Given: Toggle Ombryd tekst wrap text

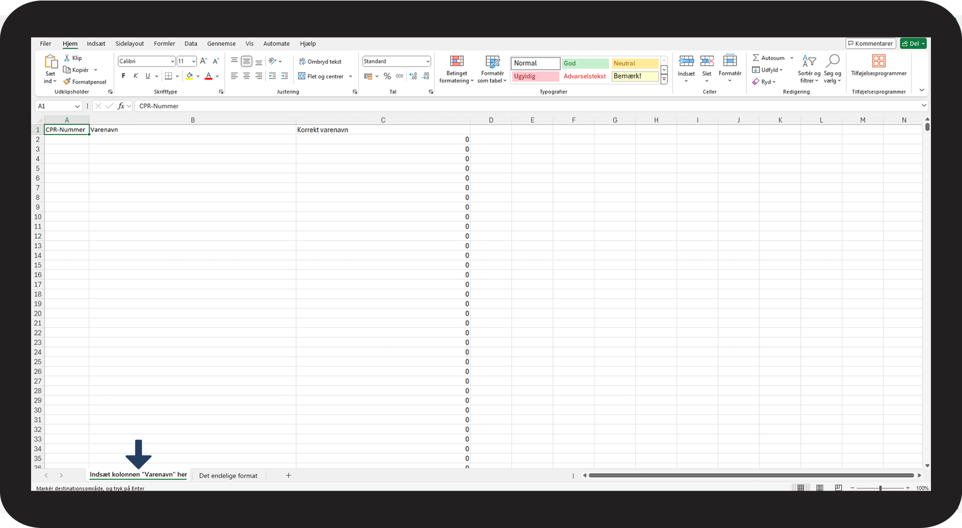Looking at the screenshot, I should tap(320, 61).
